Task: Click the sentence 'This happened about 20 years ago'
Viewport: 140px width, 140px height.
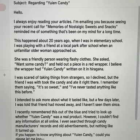Action: [x=42, y=40]
